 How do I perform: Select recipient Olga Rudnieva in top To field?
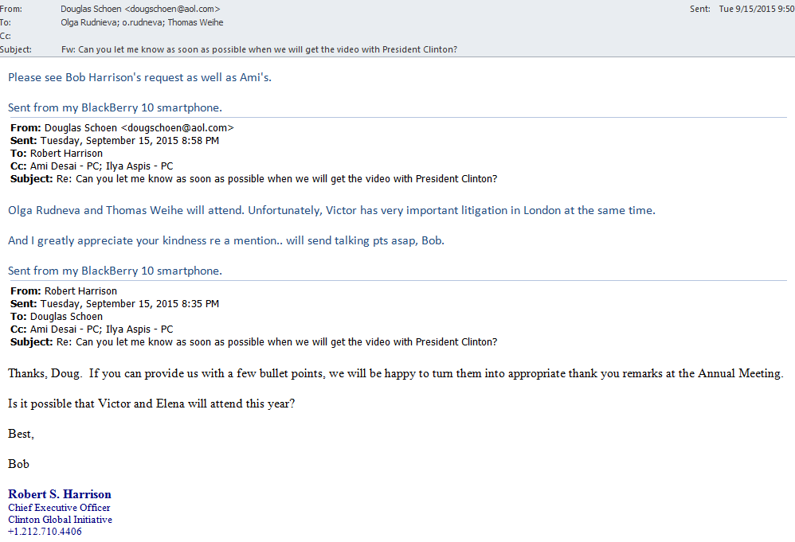pyautogui.click(x=89, y=22)
